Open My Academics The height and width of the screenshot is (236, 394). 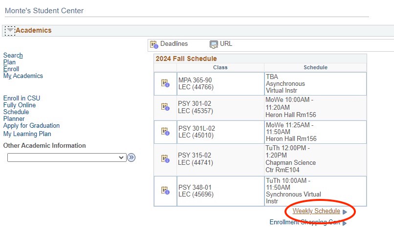[23, 76]
